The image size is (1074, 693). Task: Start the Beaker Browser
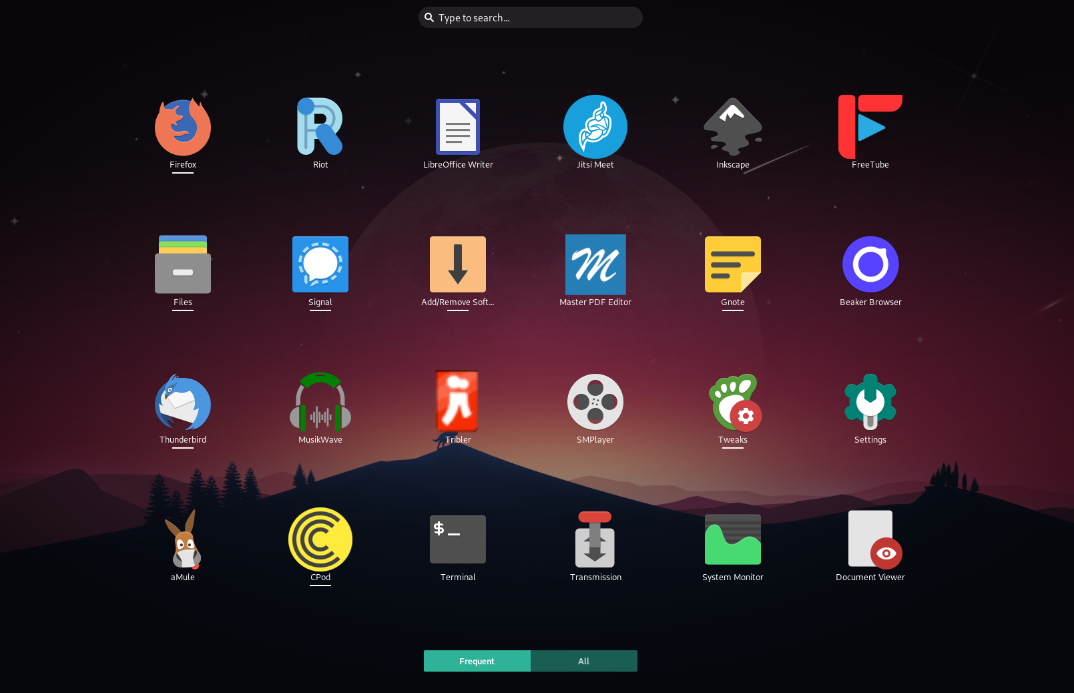tap(870, 264)
